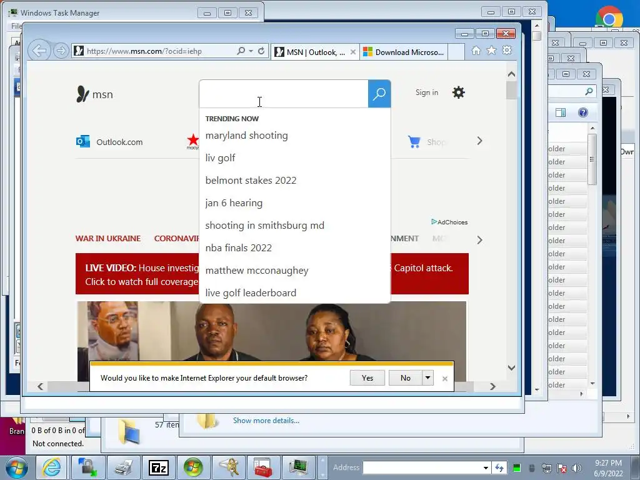This screenshot has height=480, width=640.
Task: Toggle the preview pane icon in Explorer
Action: (561, 112)
